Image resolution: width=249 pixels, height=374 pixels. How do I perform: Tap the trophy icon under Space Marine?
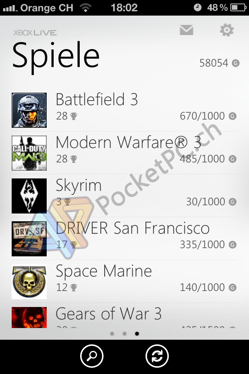tap(74, 288)
